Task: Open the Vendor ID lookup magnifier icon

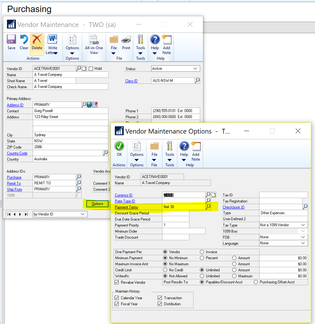Action: [79, 69]
